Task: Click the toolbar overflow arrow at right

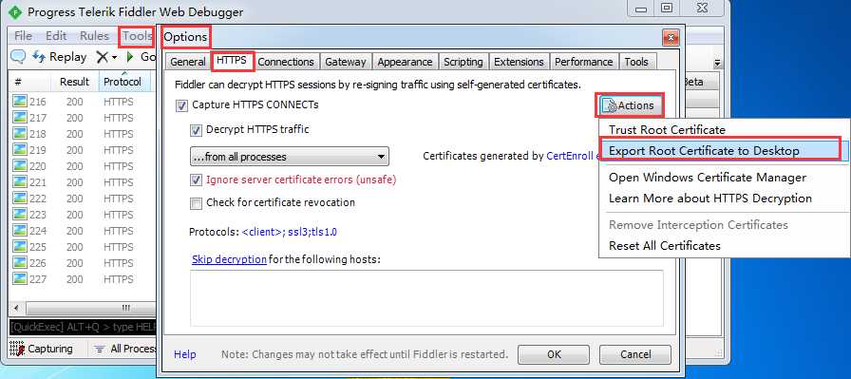Action: point(717,63)
